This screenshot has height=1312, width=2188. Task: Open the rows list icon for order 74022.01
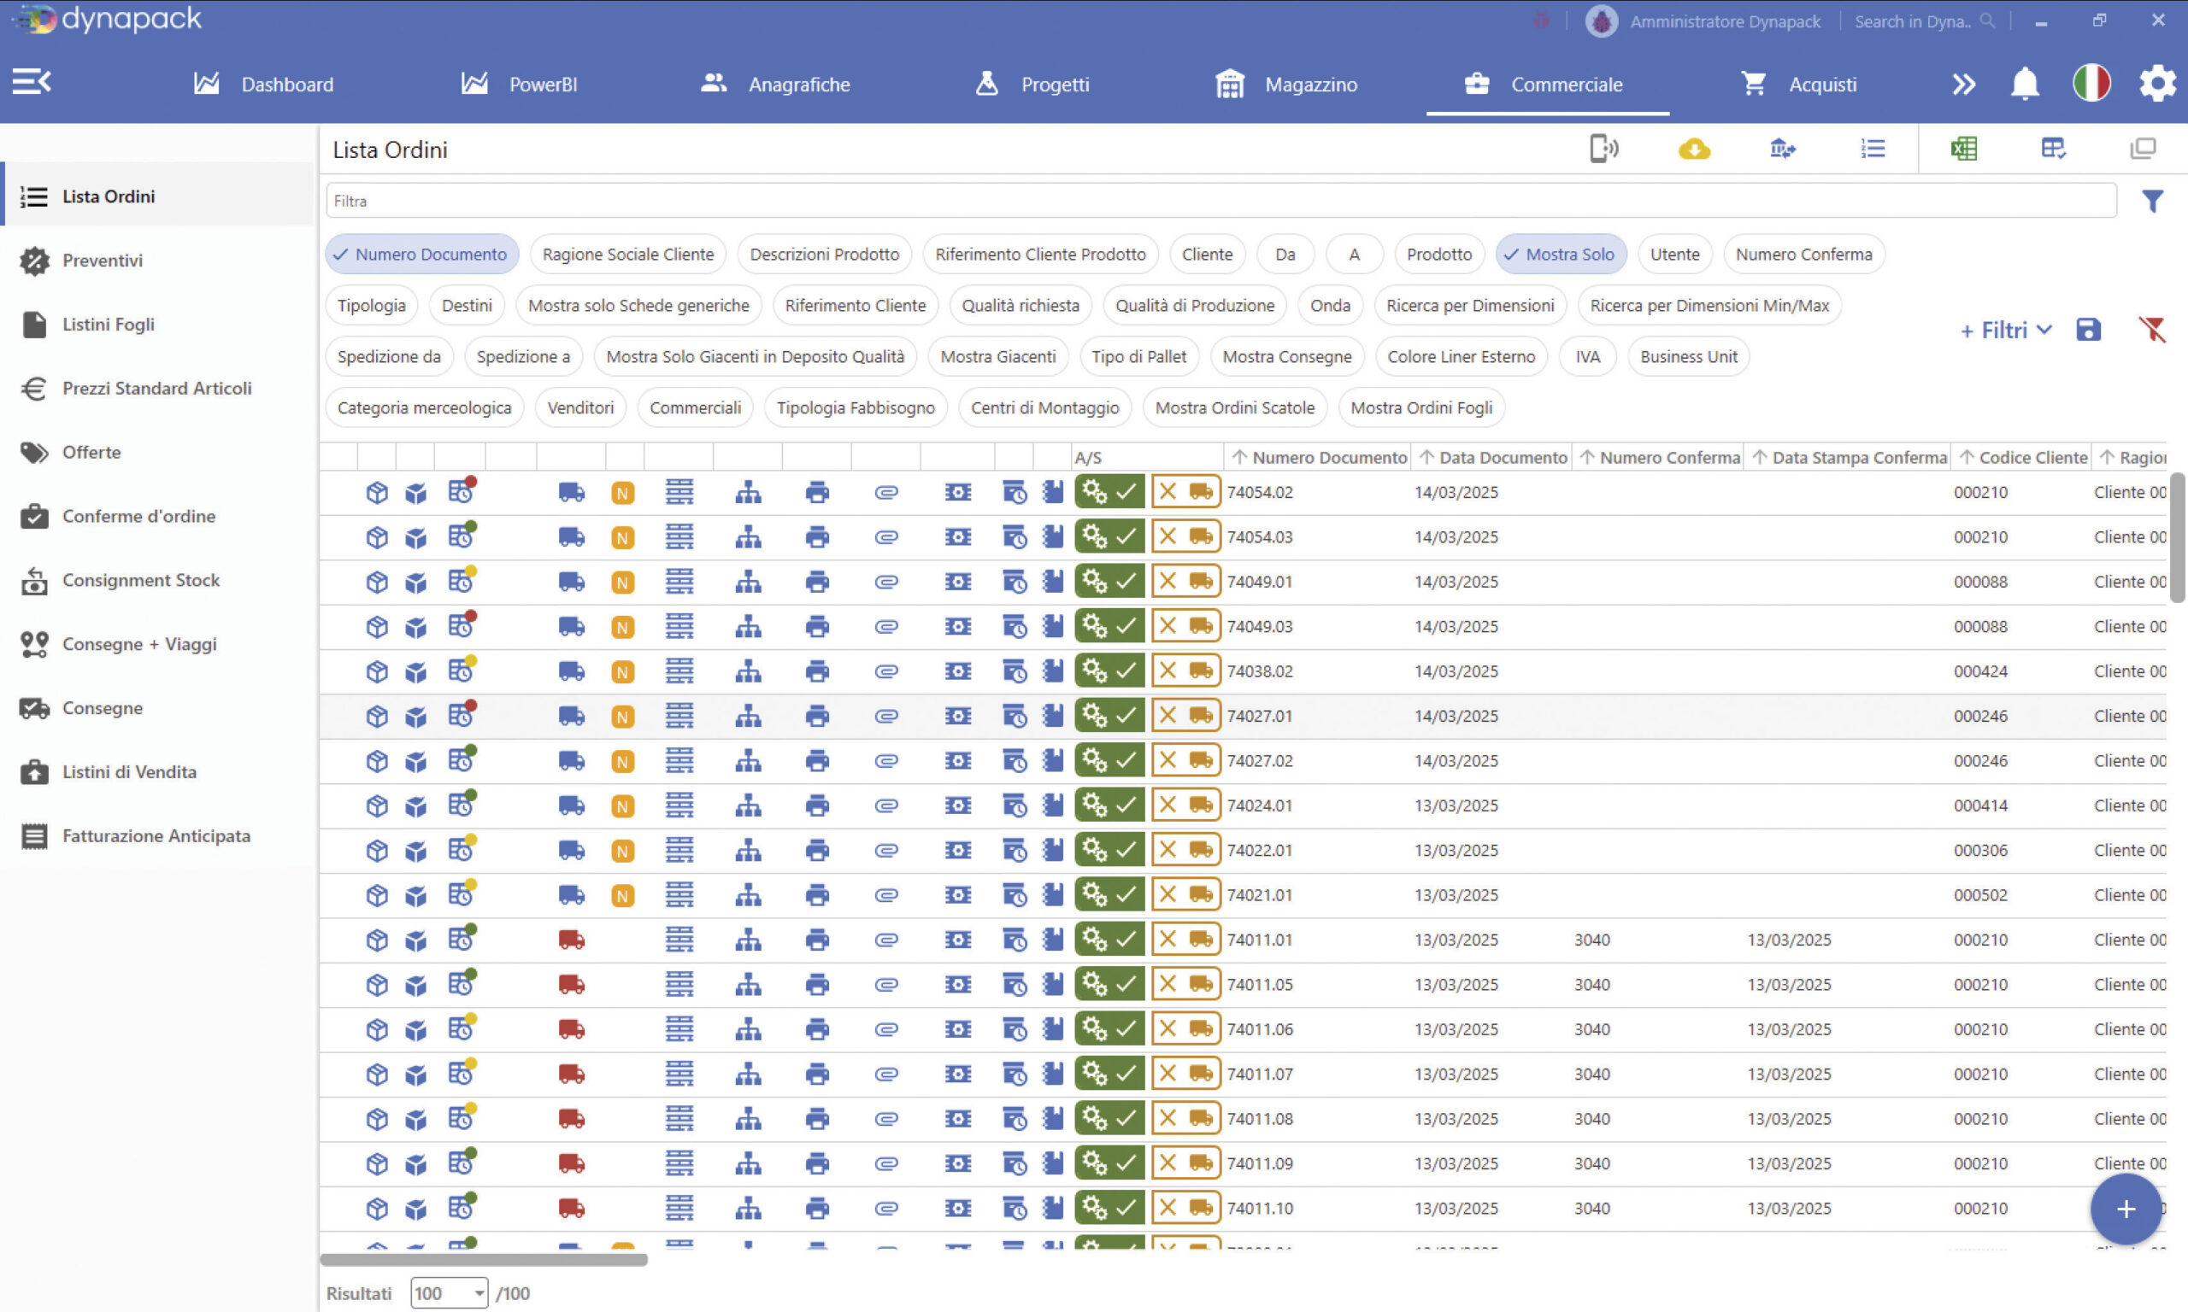pos(679,851)
